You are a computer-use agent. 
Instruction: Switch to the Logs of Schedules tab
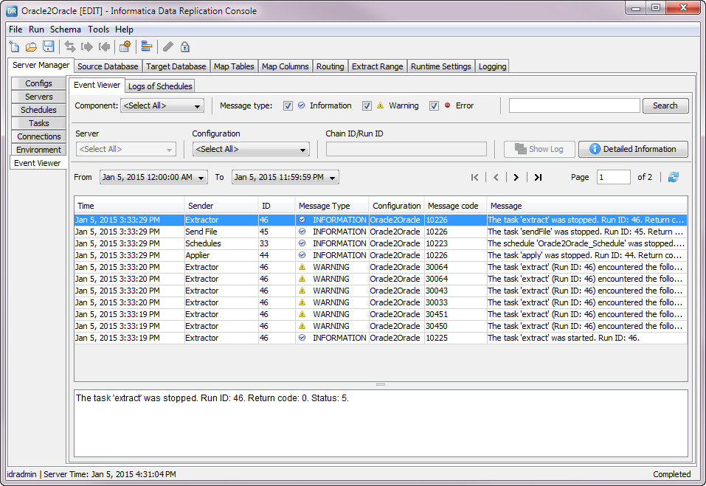coord(160,86)
